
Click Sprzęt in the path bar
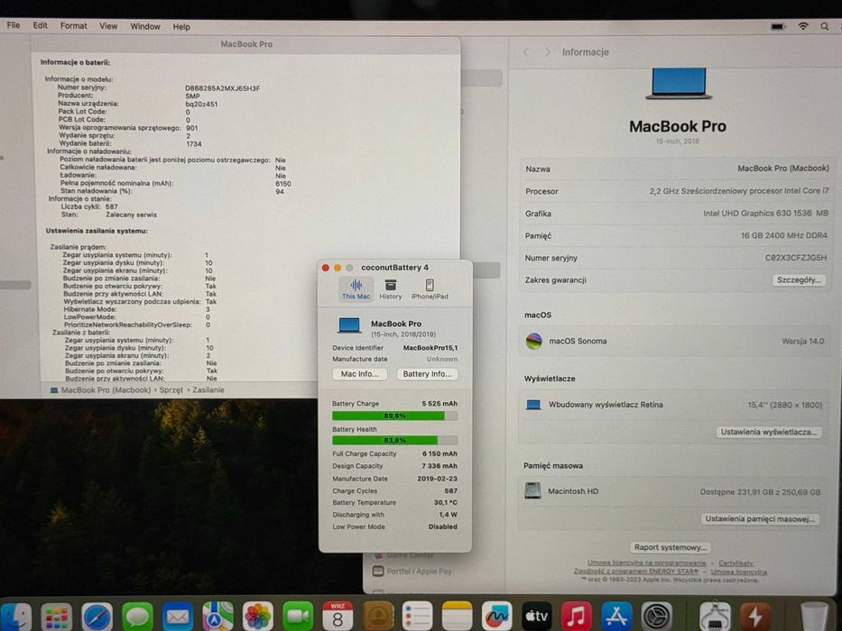[x=171, y=390]
